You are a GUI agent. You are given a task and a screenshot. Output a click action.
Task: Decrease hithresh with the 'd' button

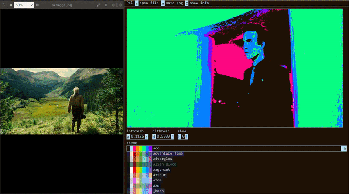point(154,137)
